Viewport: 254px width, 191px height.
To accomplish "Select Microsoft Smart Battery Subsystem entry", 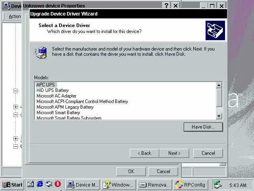I will pos(69,118).
